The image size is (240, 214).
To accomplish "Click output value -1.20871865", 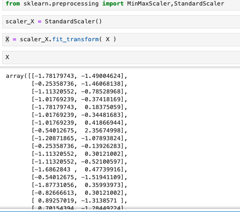I will 55,138.
